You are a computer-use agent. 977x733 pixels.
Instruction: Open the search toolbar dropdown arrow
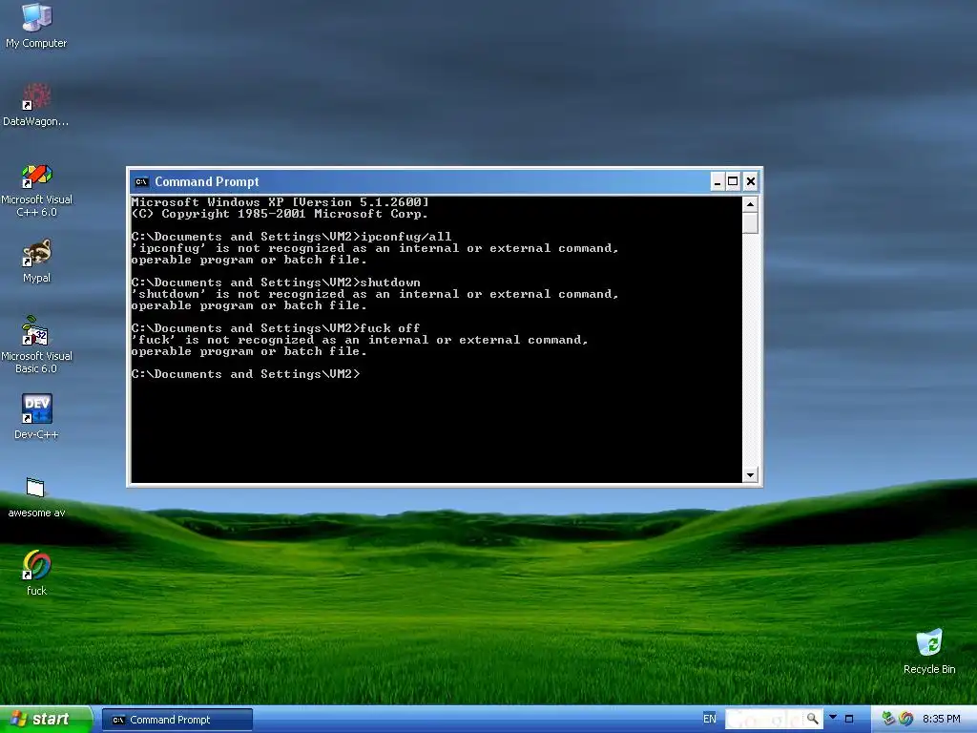(x=833, y=718)
